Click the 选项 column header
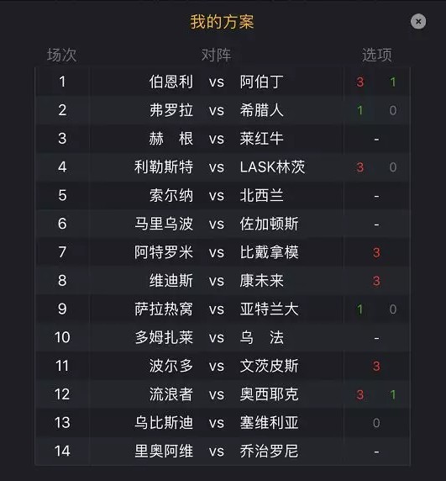Screen dimensions: 446x481 [x=377, y=55]
